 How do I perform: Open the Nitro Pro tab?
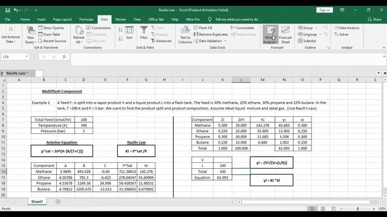[193, 19]
